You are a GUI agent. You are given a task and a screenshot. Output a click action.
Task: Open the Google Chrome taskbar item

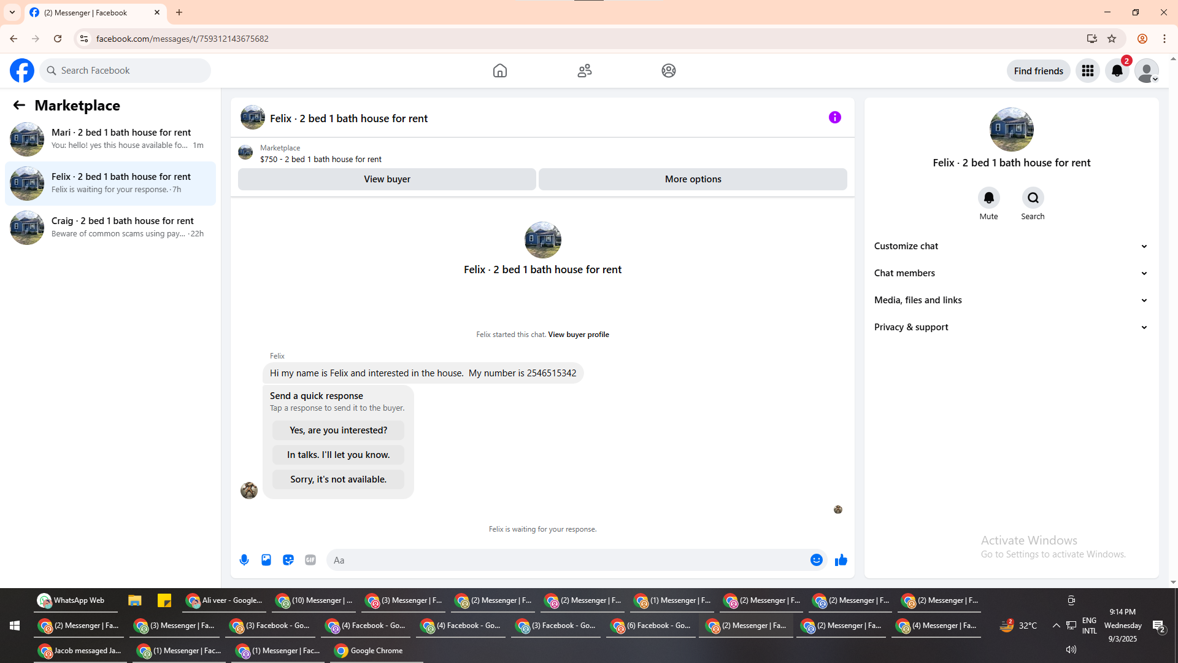377,651
